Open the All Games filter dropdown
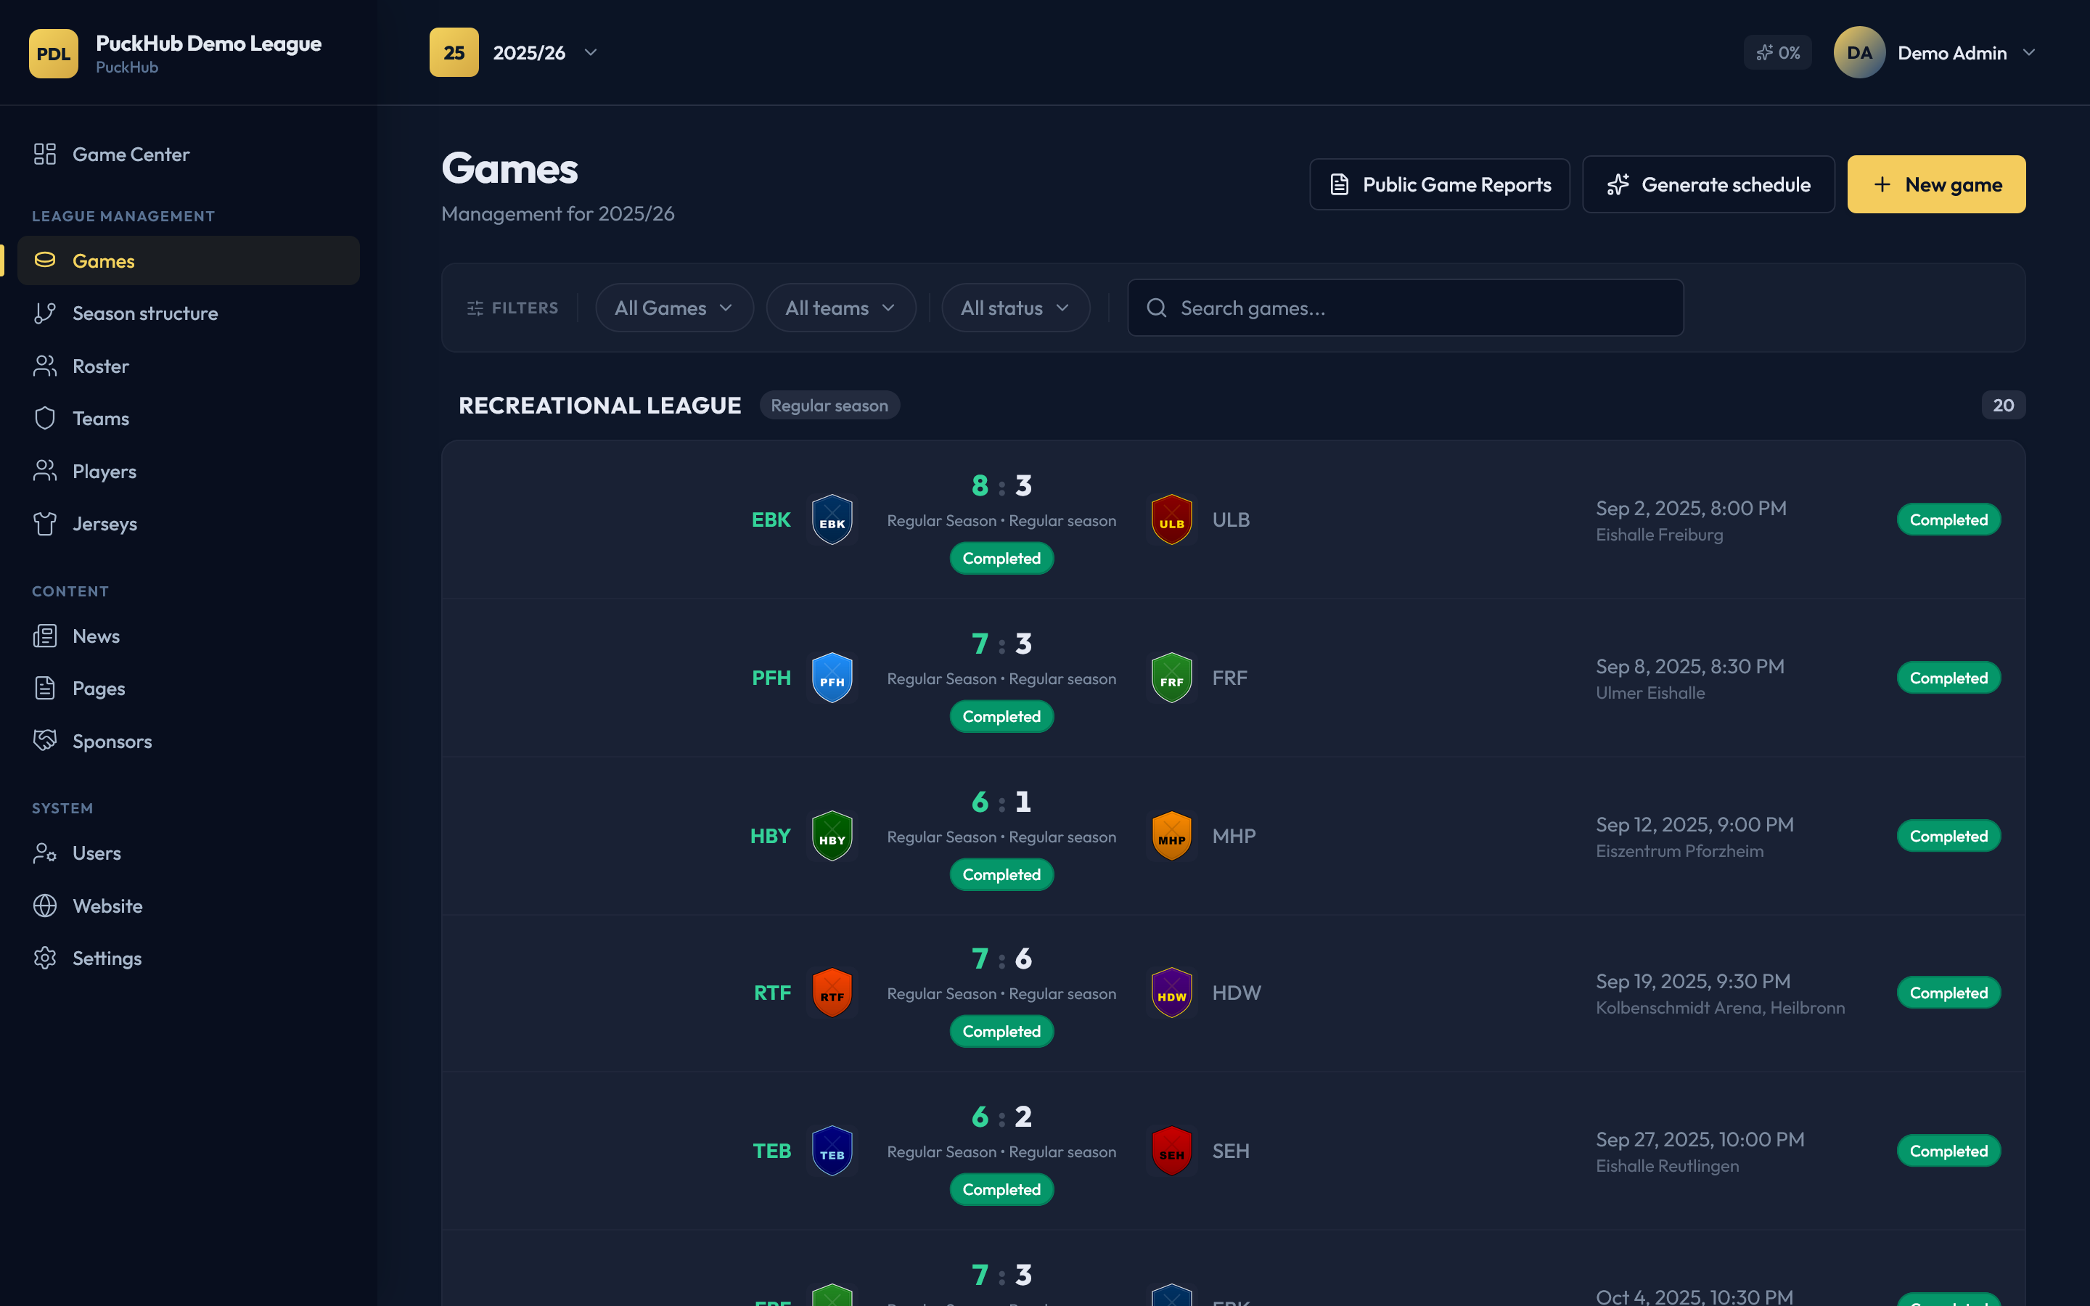This screenshot has height=1306, width=2090. tap(674, 308)
